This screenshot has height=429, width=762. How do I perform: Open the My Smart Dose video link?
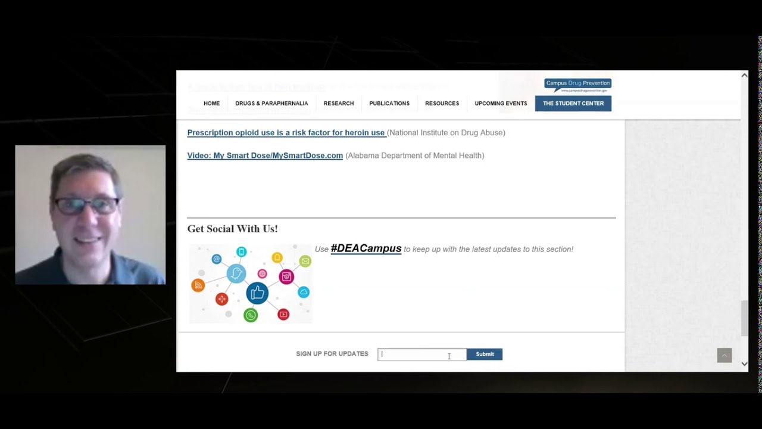click(x=265, y=156)
